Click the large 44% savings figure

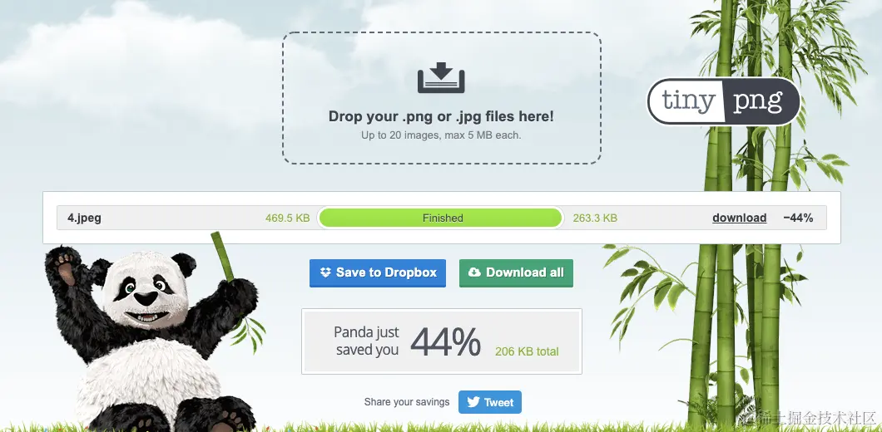click(x=445, y=341)
